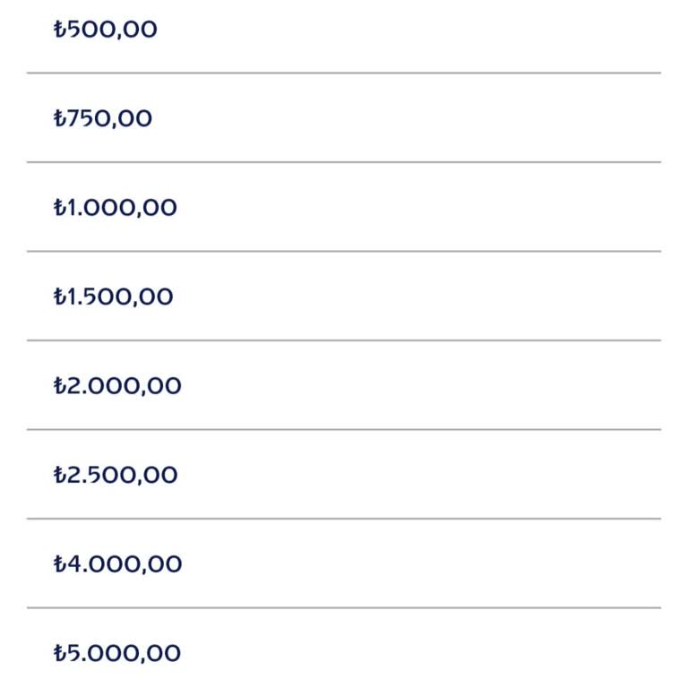Click the lira sign beside 1.500,00
This screenshot has height=688, width=688.
coord(60,297)
